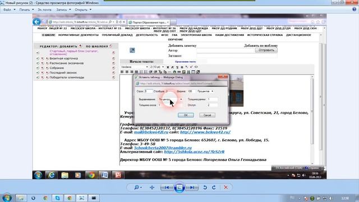Image resolution: width=359 pixels, height=202 pixels.
Task: Toggle the checkmark beside Победители олимпиады
Action: click(38, 77)
